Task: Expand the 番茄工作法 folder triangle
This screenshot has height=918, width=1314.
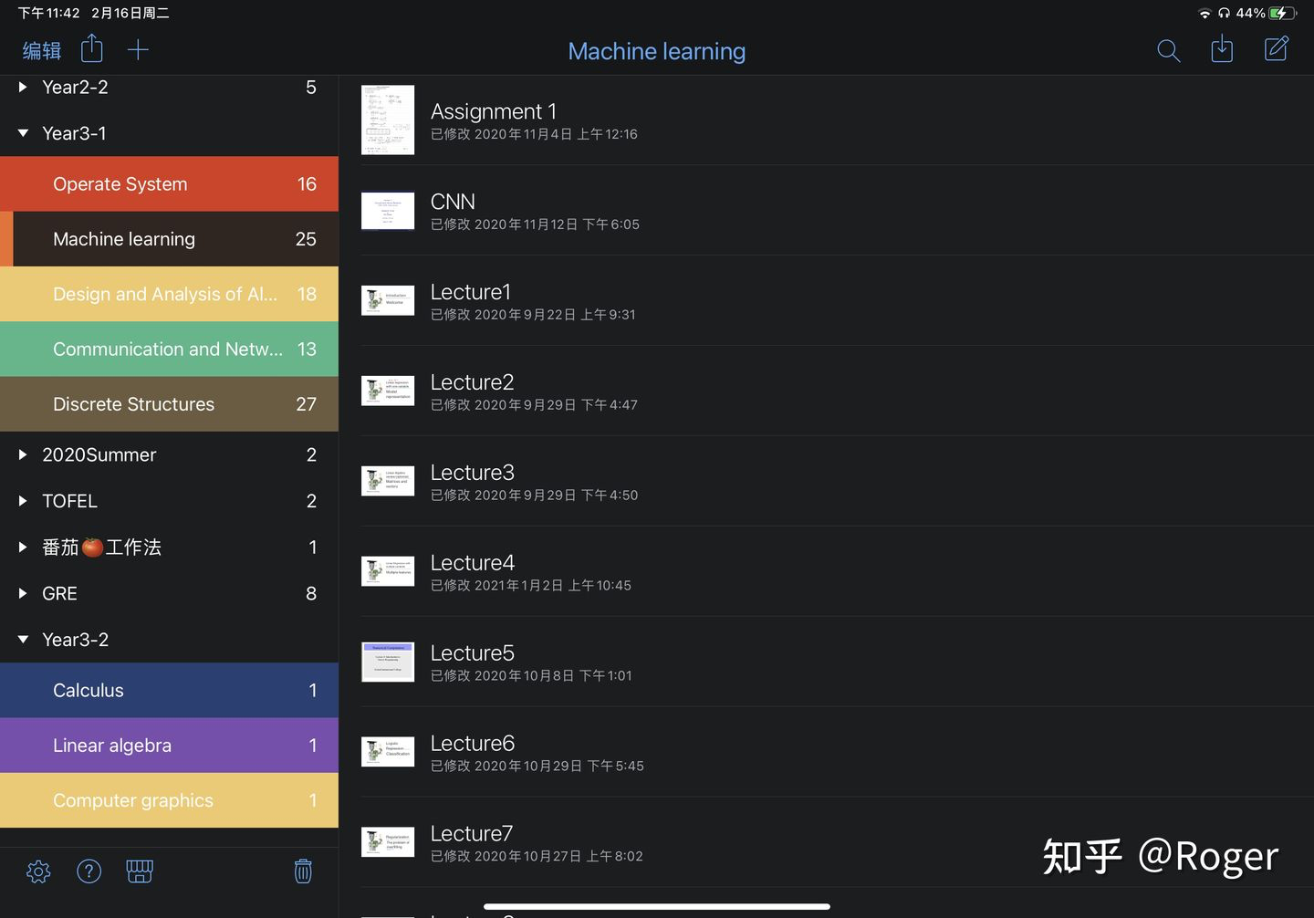Action: [23, 548]
